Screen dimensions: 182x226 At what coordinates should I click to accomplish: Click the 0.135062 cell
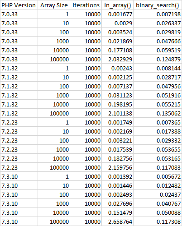158,113
